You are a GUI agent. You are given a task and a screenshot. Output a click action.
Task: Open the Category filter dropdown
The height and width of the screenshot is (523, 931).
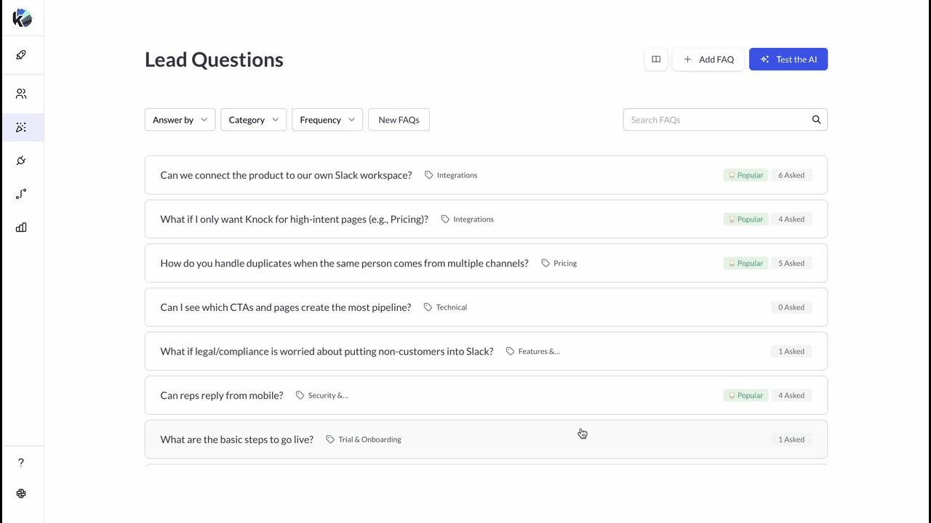253,120
